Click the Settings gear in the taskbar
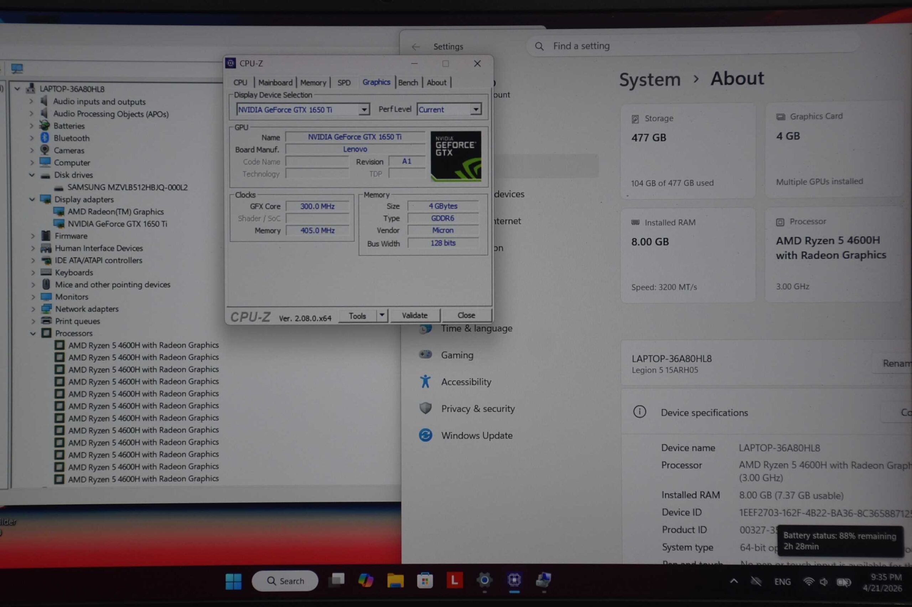 (484, 580)
